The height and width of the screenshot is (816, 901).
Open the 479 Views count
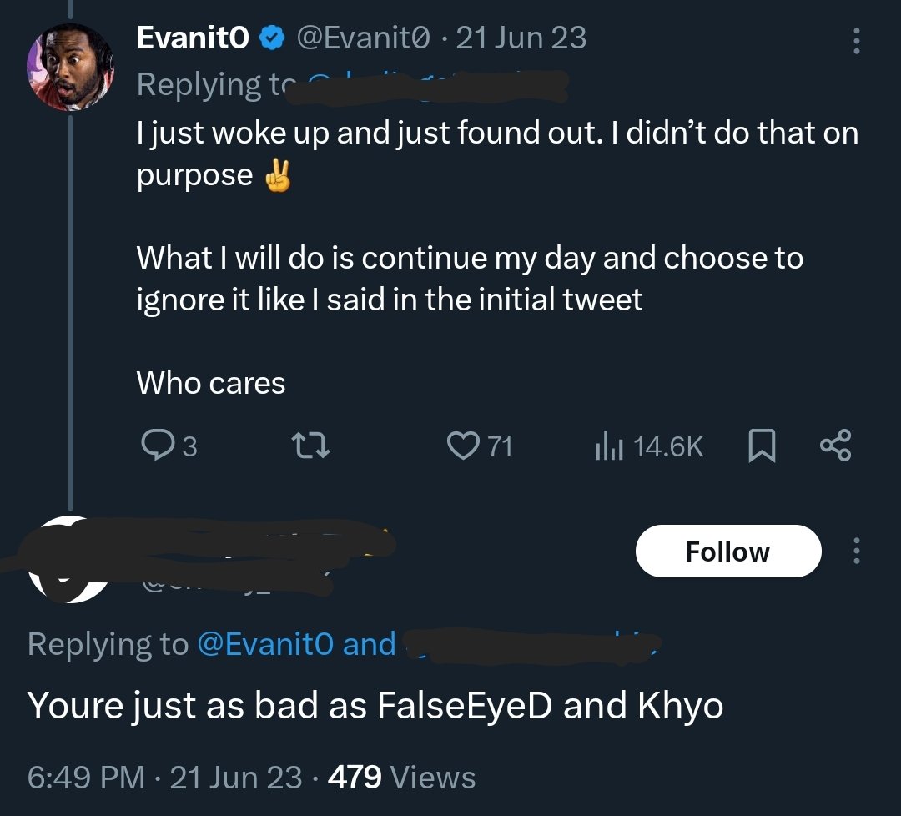click(401, 778)
